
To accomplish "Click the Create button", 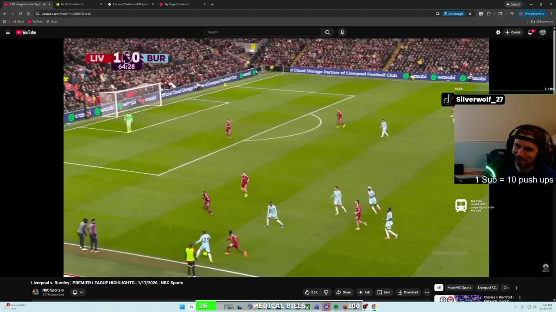I will (x=513, y=32).
